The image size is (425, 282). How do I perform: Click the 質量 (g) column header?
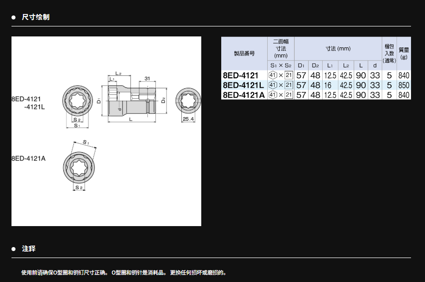(404, 53)
